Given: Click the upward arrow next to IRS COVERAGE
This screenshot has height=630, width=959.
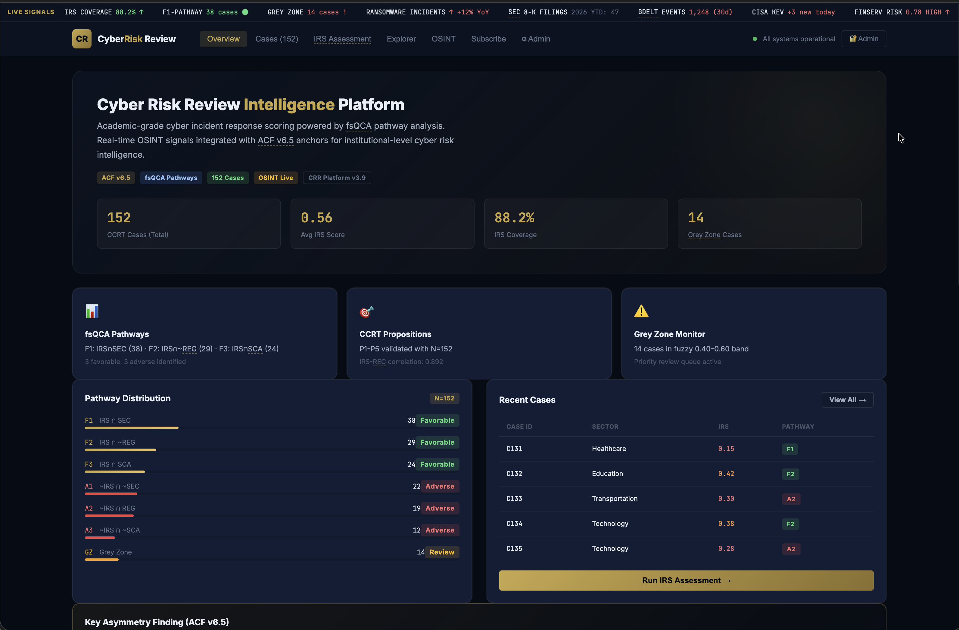Looking at the screenshot, I should [142, 12].
